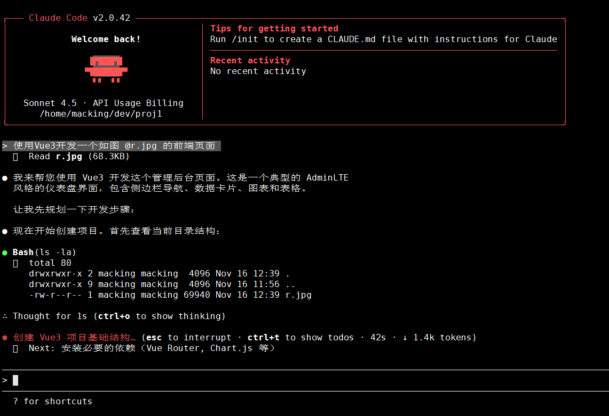Screen dimensions: 609x416
Task: Click the 'Run /init to create a CLAUDE.md' line
Action: tap(383, 39)
